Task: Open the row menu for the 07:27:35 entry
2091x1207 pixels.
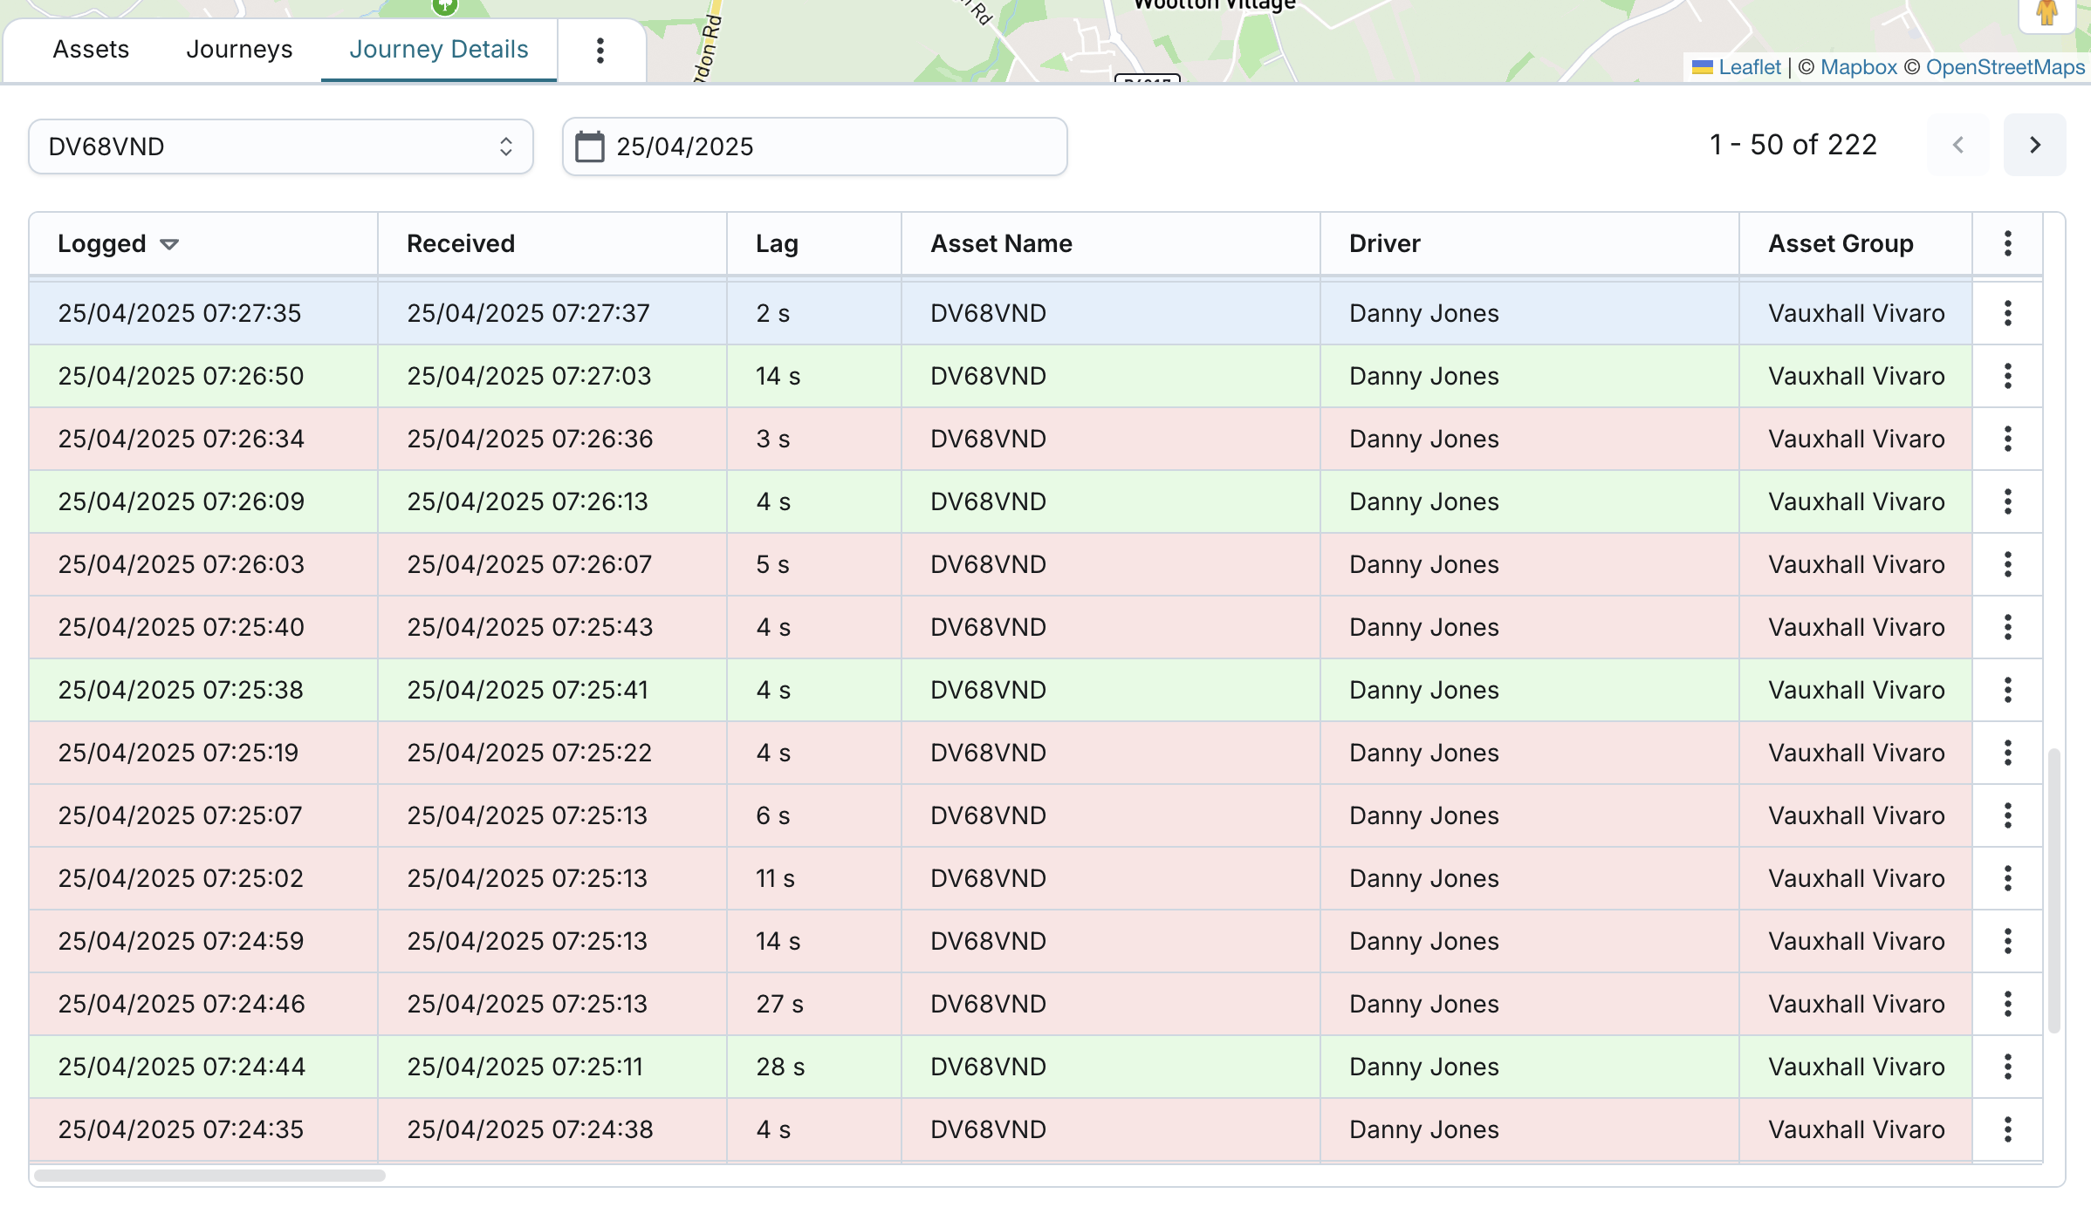Action: tap(2007, 313)
